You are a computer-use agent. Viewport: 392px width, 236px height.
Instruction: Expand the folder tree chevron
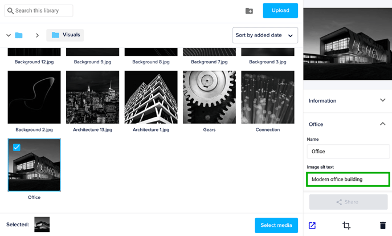click(9, 35)
